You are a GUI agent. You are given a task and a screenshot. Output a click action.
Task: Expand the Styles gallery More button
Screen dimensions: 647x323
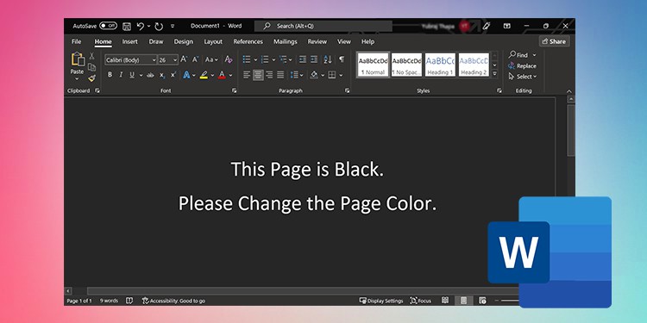click(495, 74)
